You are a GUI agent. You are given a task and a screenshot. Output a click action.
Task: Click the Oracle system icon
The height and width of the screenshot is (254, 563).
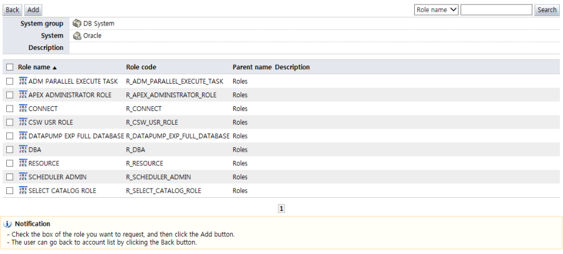tap(77, 36)
